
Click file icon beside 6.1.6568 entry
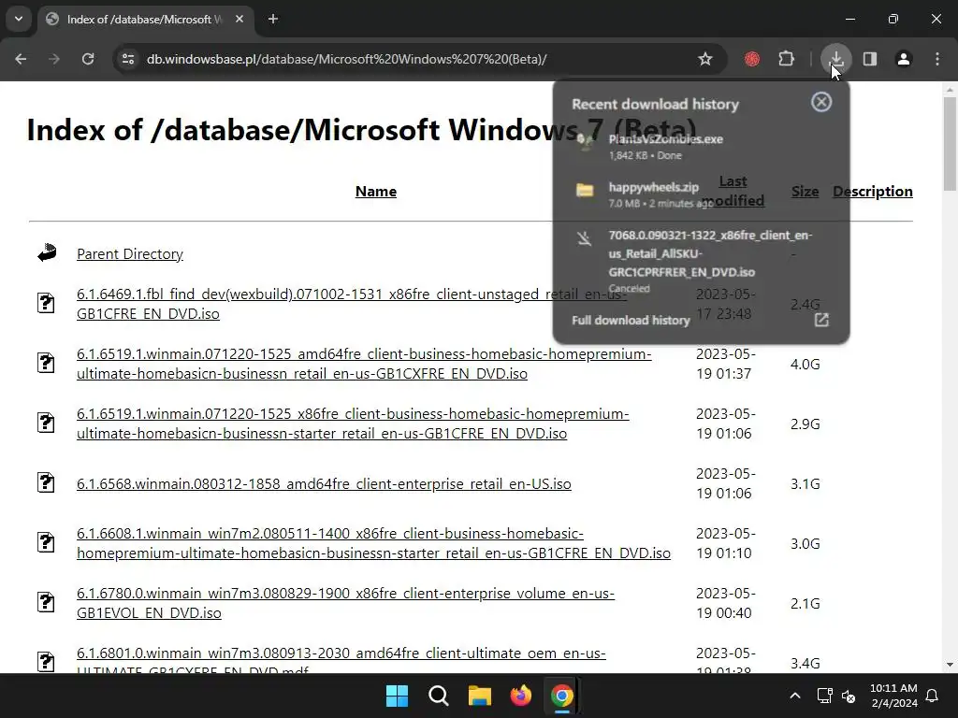(x=46, y=482)
